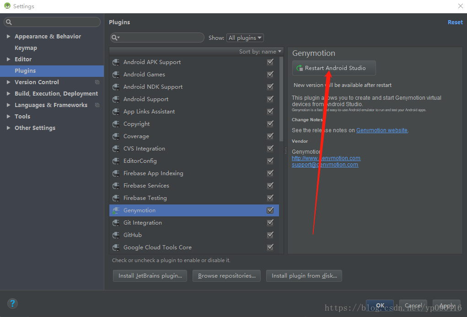Click the Firebase Testing plugin icon
Screen dimensions: 467x317
pyautogui.click(x=116, y=198)
